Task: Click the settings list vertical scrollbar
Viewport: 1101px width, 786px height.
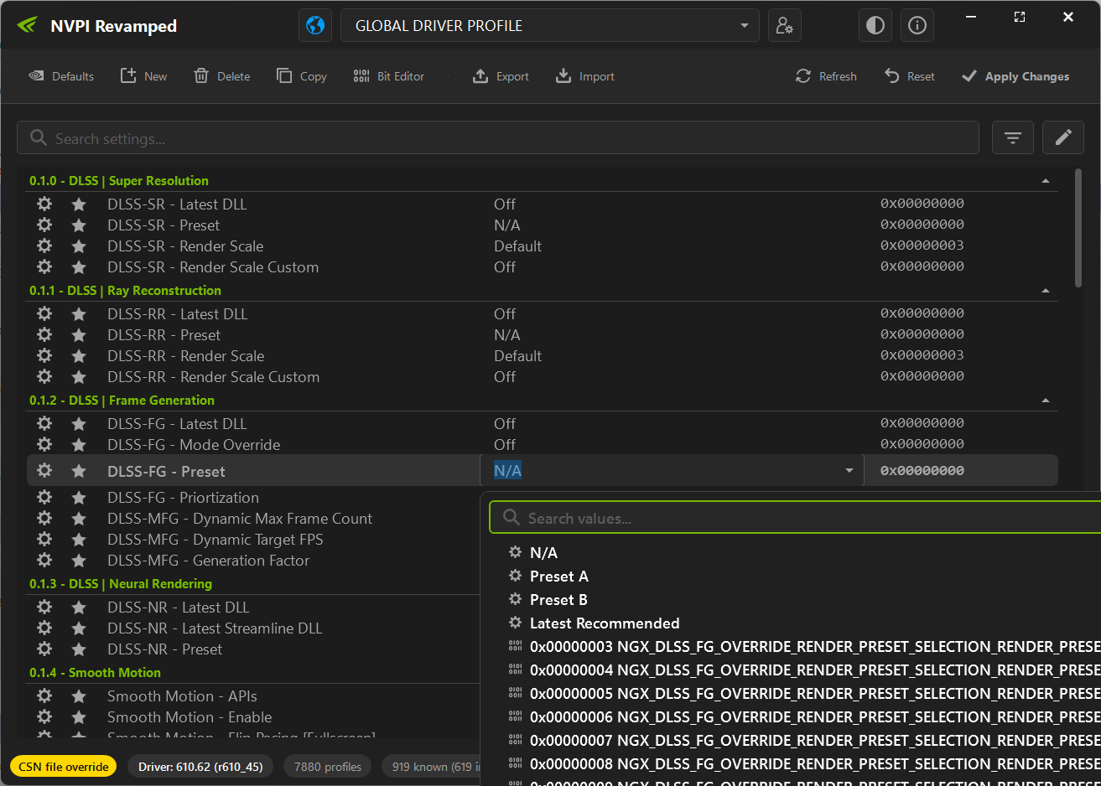Action: [x=1078, y=229]
